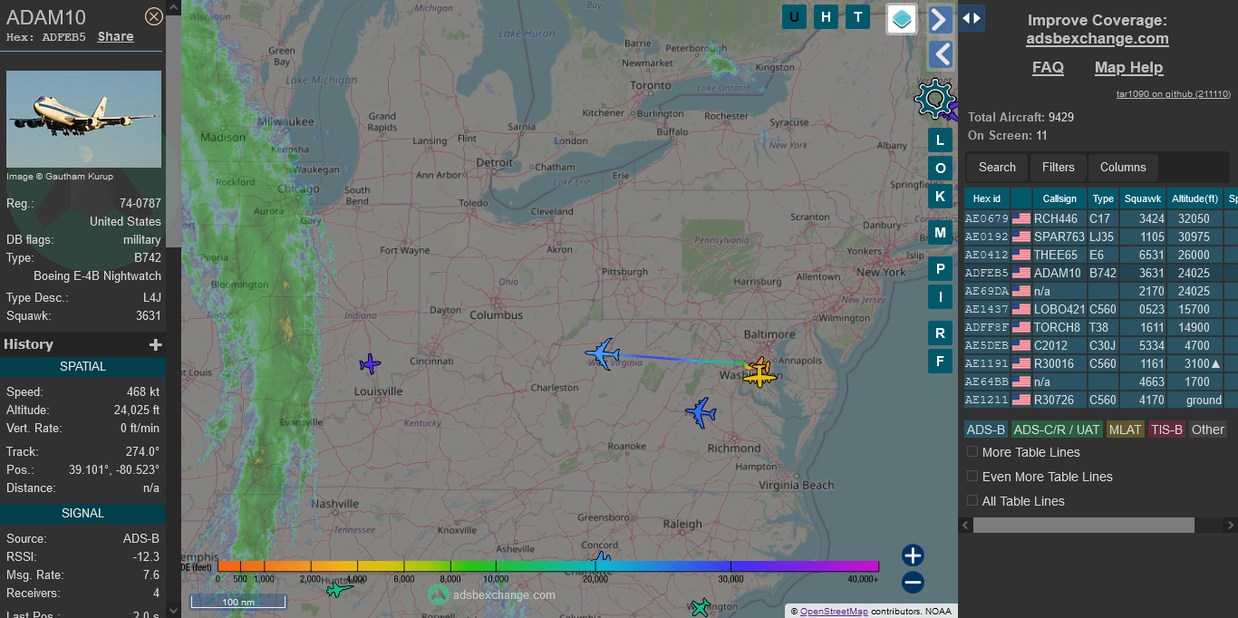The image size is (1238, 618).
Task: Click the altitude color legend bar
Action: [548, 566]
